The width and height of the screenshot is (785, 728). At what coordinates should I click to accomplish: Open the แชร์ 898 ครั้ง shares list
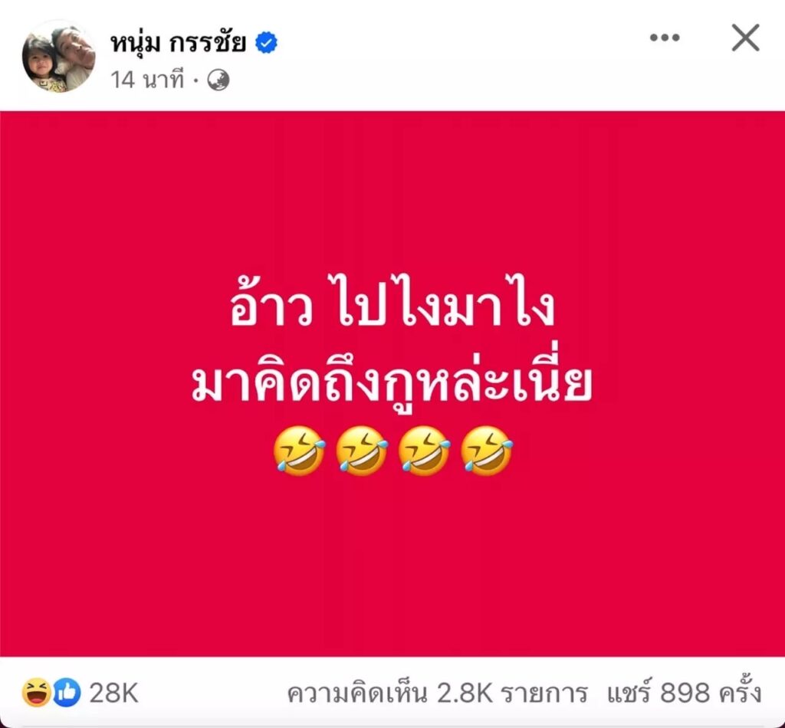point(685,693)
